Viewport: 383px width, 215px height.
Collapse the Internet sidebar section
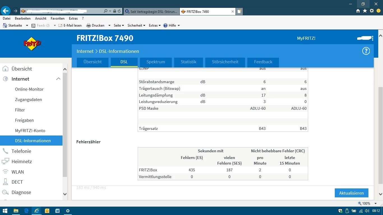pos(58,79)
